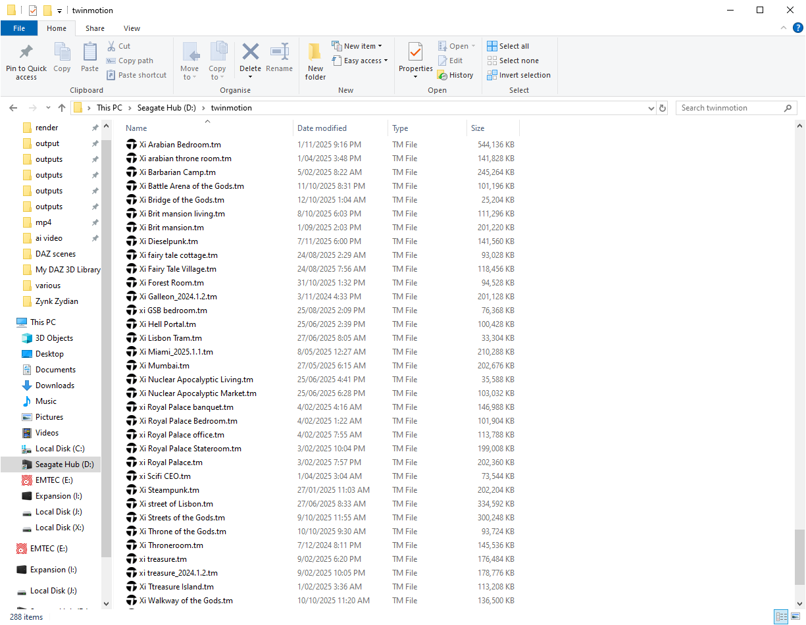Click the Edit command in Open group
This screenshot has height=625, width=806.
click(x=450, y=61)
